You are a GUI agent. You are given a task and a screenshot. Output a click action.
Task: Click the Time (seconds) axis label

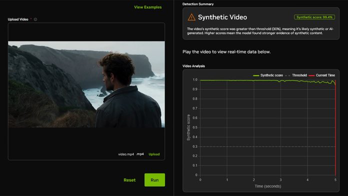[x=268, y=186]
